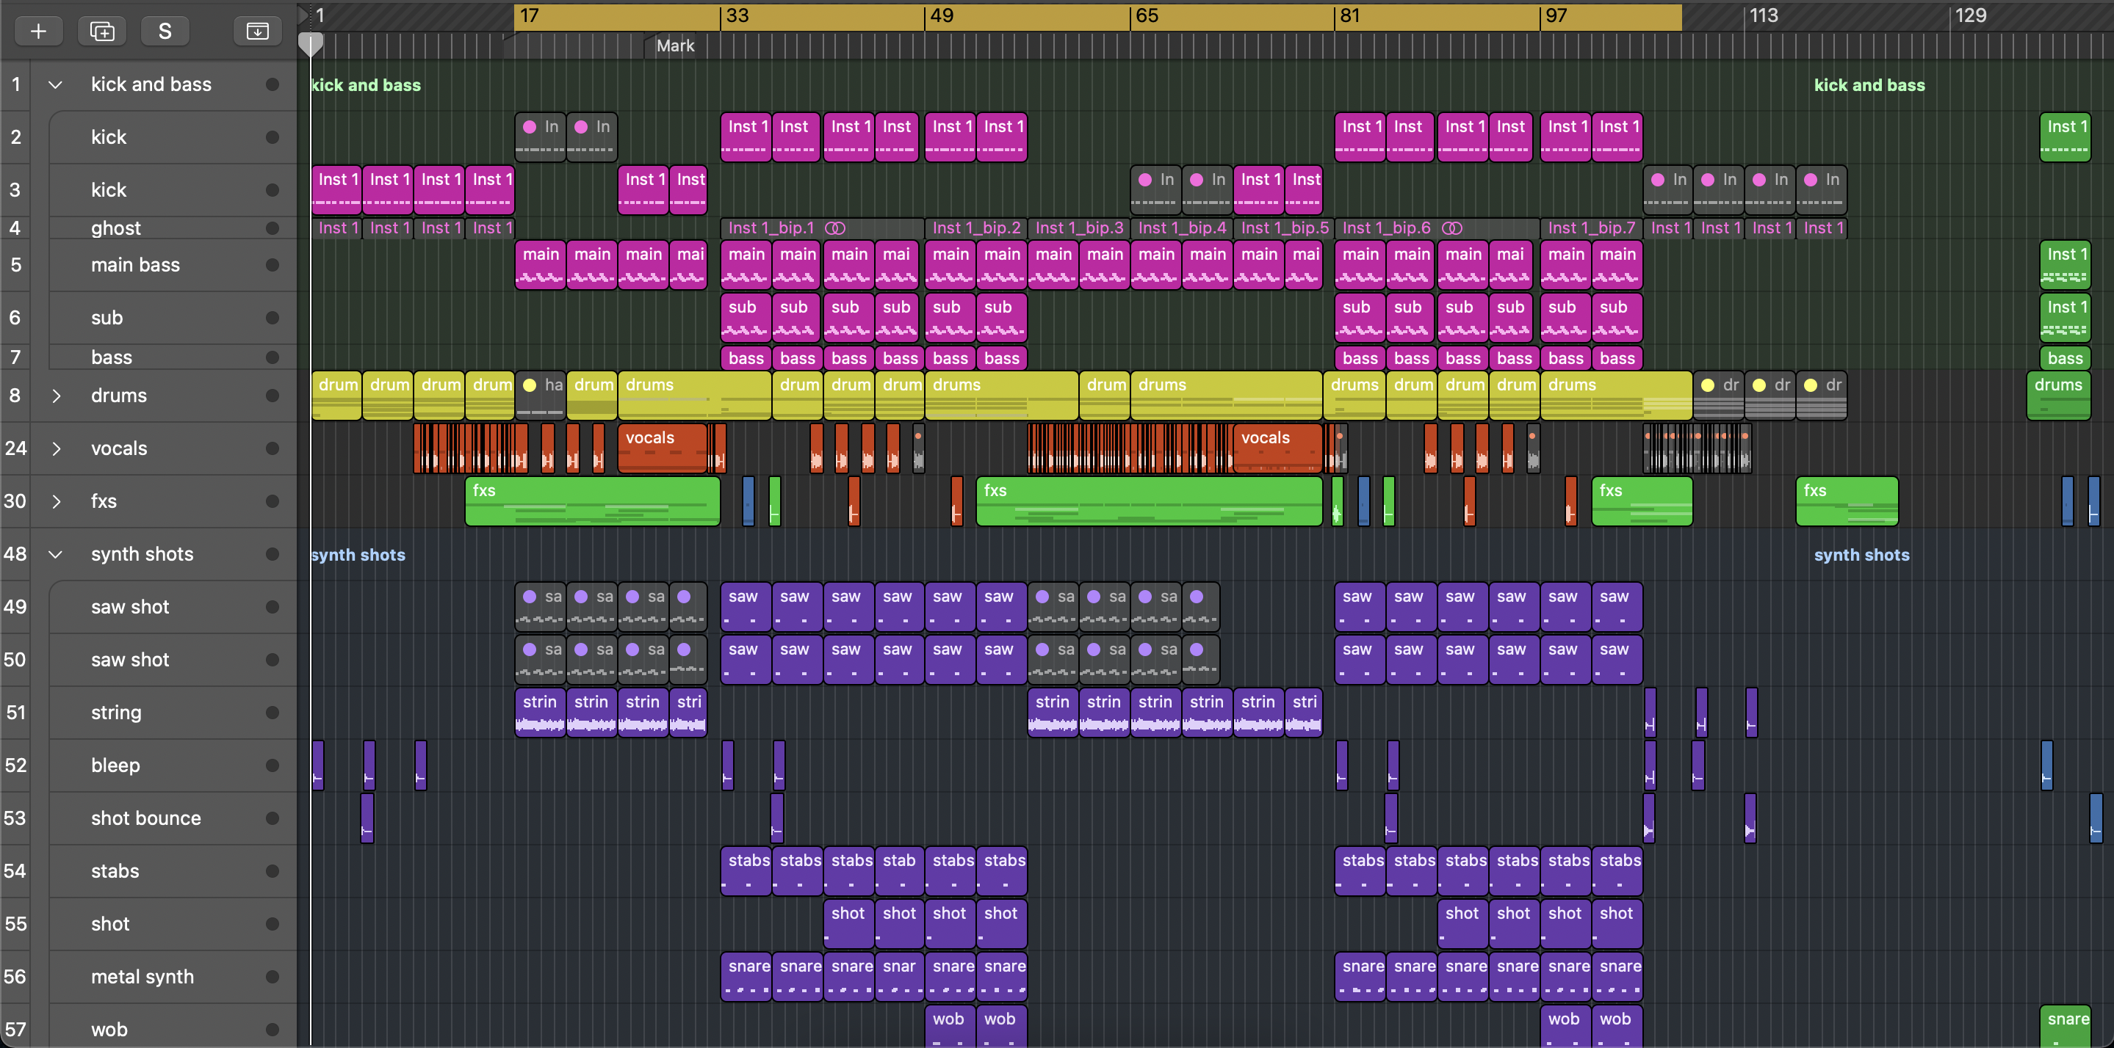Select the shot bounce track header
The image size is (2114, 1048).
(146, 818)
